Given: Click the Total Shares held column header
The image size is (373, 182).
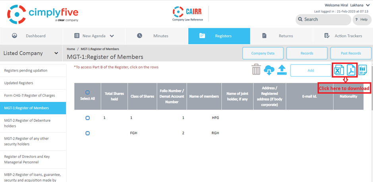Looking at the screenshot, I should (114, 96).
